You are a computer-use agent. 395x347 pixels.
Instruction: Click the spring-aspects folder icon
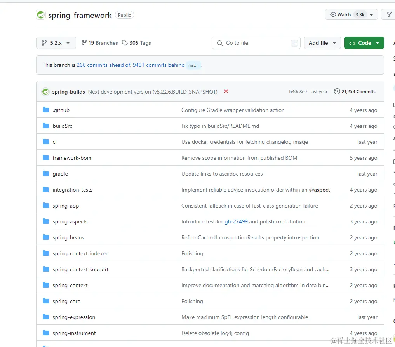pos(46,221)
